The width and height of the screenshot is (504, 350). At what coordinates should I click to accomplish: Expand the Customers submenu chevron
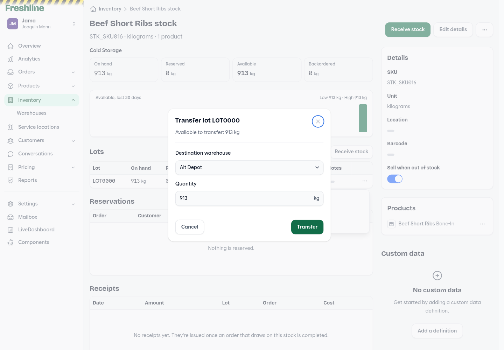[x=73, y=141]
